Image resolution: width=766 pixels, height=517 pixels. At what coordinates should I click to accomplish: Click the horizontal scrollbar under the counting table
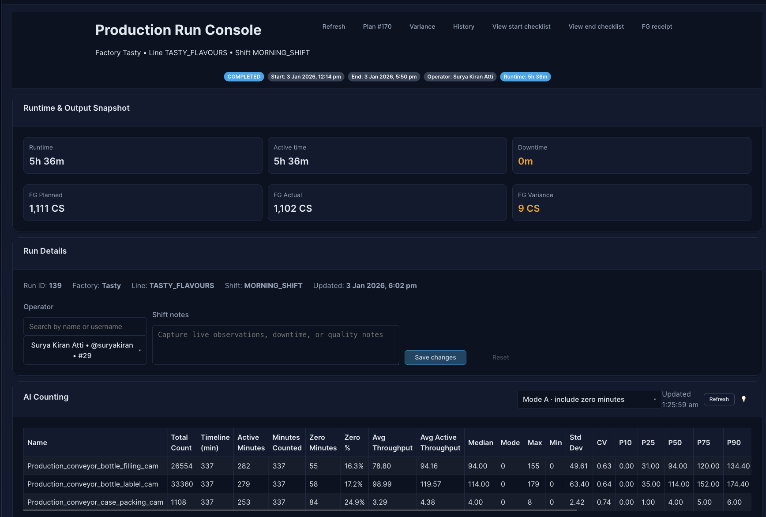coord(300,510)
